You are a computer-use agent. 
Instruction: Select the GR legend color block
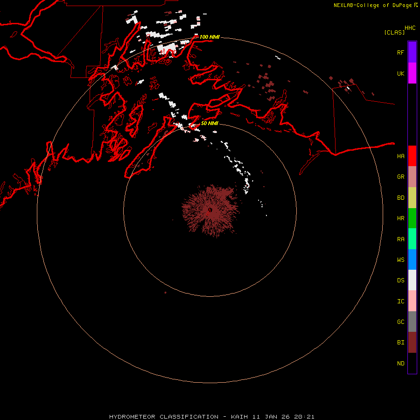click(412, 177)
